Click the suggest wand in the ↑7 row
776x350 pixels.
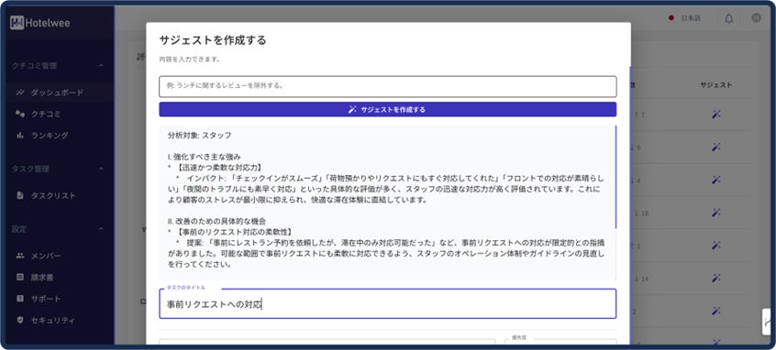tap(715, 115)
